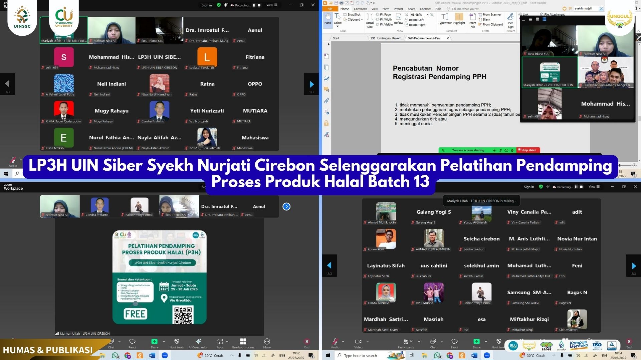Click the Windows taskbar search box
This screenshot has width=641, height=360.
[x=361, y=356]
